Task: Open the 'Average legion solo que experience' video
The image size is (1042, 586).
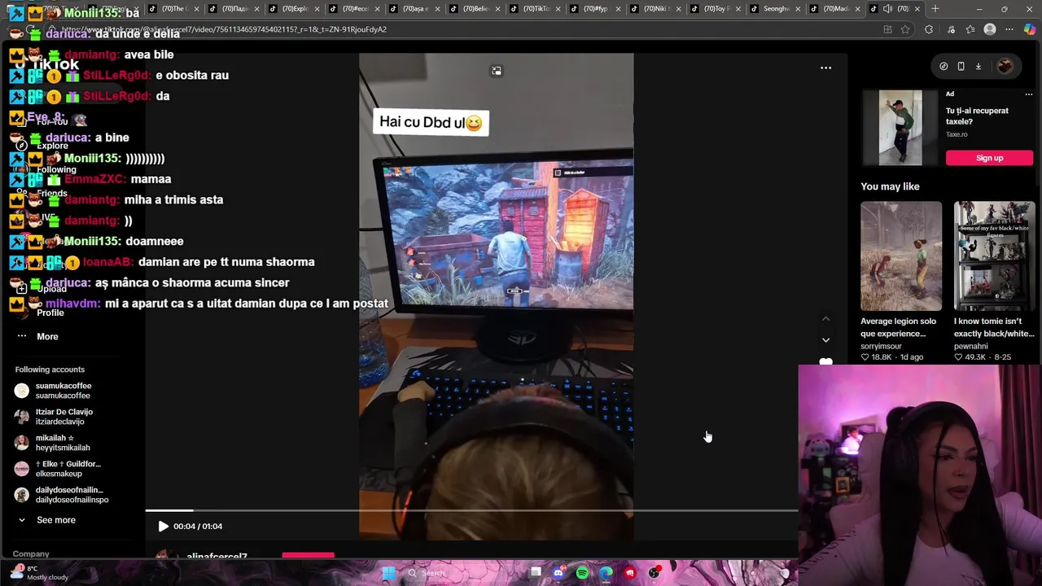Action: coord(901,256)
